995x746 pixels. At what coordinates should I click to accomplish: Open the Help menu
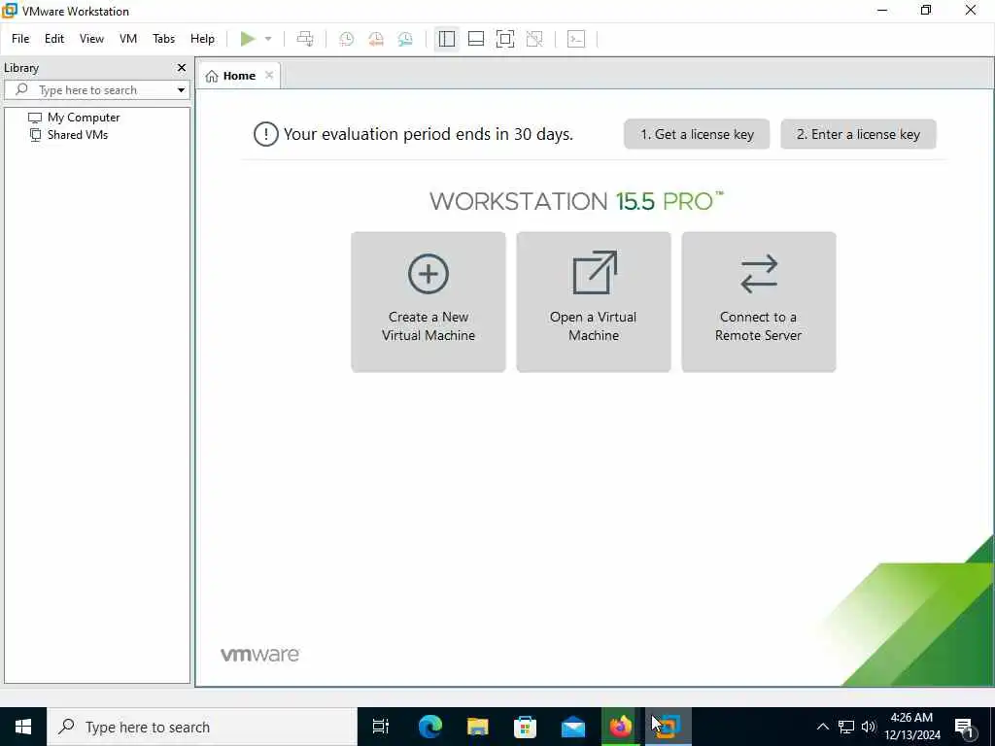coord(202,39)
